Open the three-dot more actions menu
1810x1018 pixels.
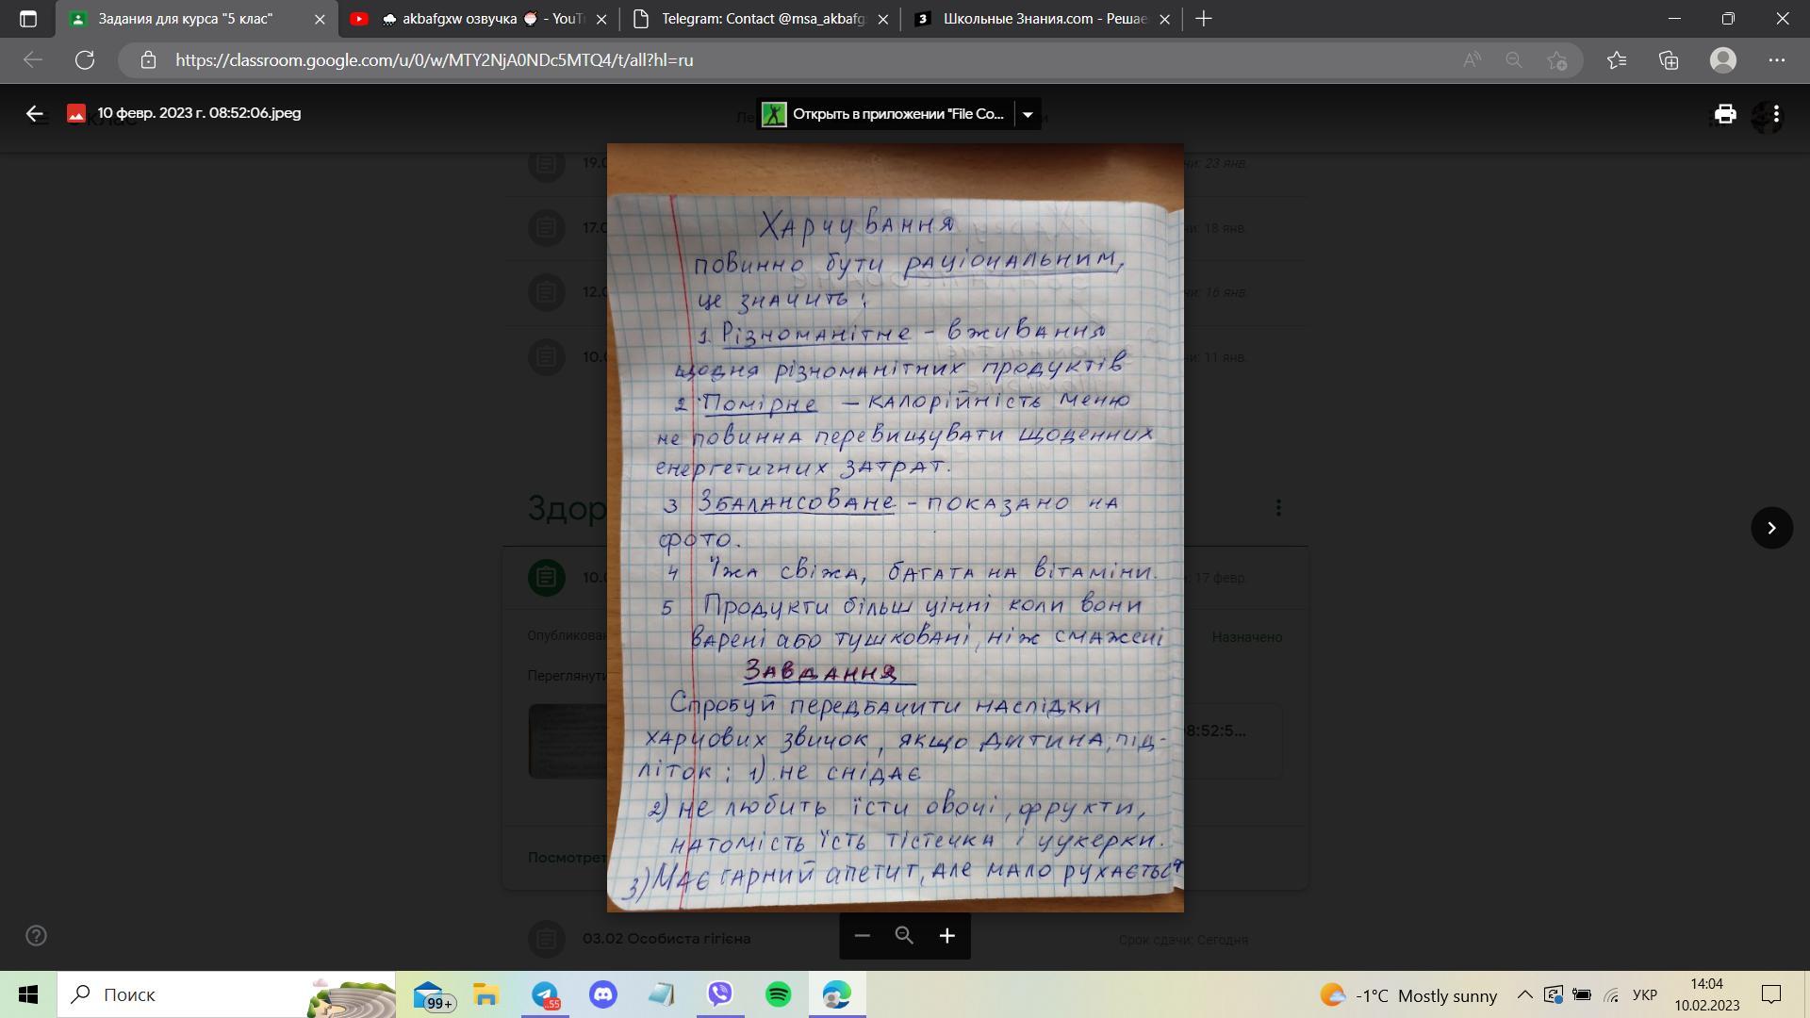(1776, 114)
